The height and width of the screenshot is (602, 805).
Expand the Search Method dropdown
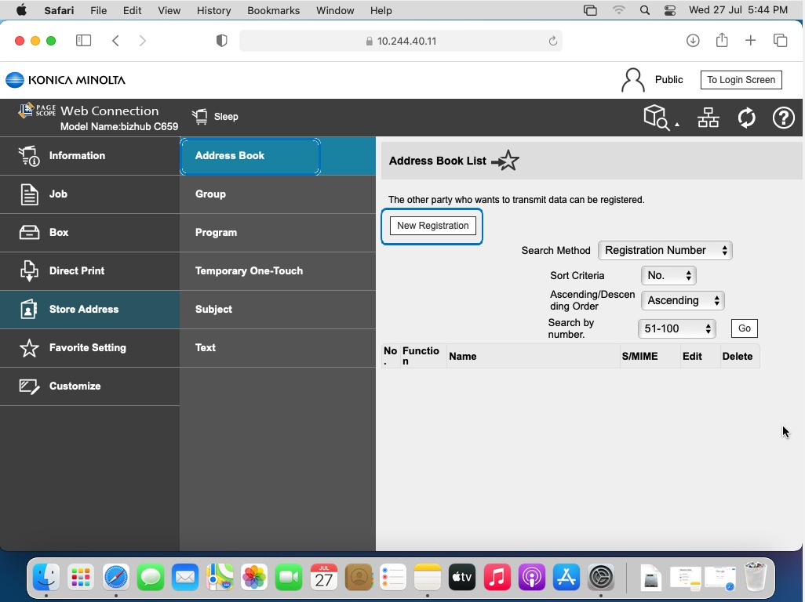click(665, 250)
